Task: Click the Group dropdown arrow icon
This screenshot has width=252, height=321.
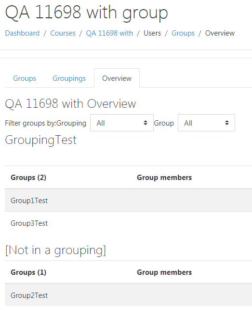Action: click(227, 123)
